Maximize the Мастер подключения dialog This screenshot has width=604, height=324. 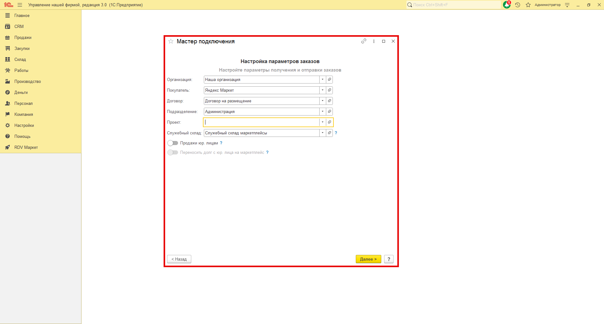(383, 41)
